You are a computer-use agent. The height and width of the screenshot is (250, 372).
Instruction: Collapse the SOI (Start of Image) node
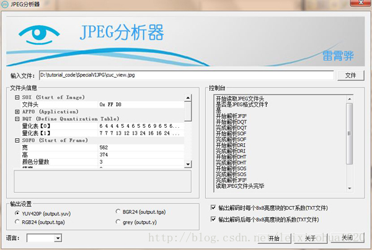[x=17, y=97]
